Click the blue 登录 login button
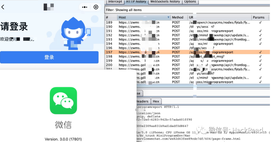Screen dimensions: 272x142 coord(49,57)
